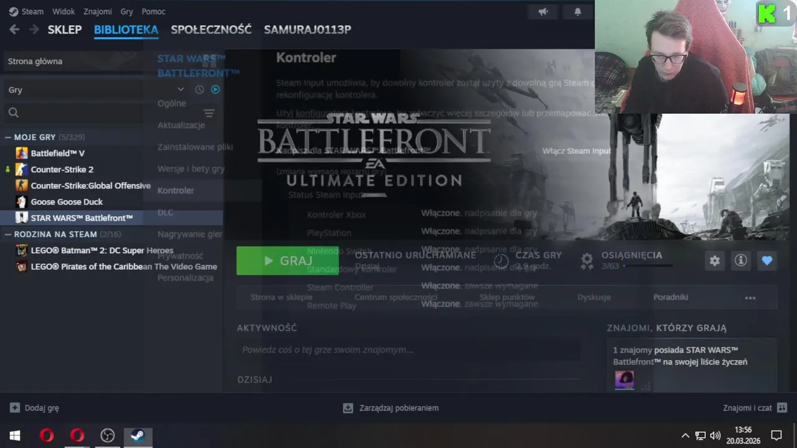Click the Battlefield V game icon
Viewport: 797px width, 448px height.
click(x=22, y=153)
